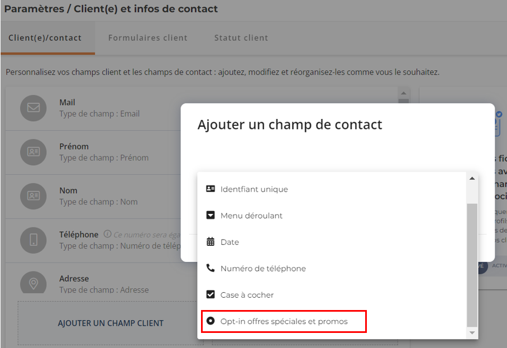The height and width of the screenshot is (348, 507).
Task: Switch to the Statut client tab
Action: [x=241, y=38]
